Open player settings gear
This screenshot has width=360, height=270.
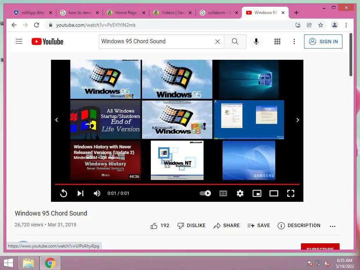(240, 193)
